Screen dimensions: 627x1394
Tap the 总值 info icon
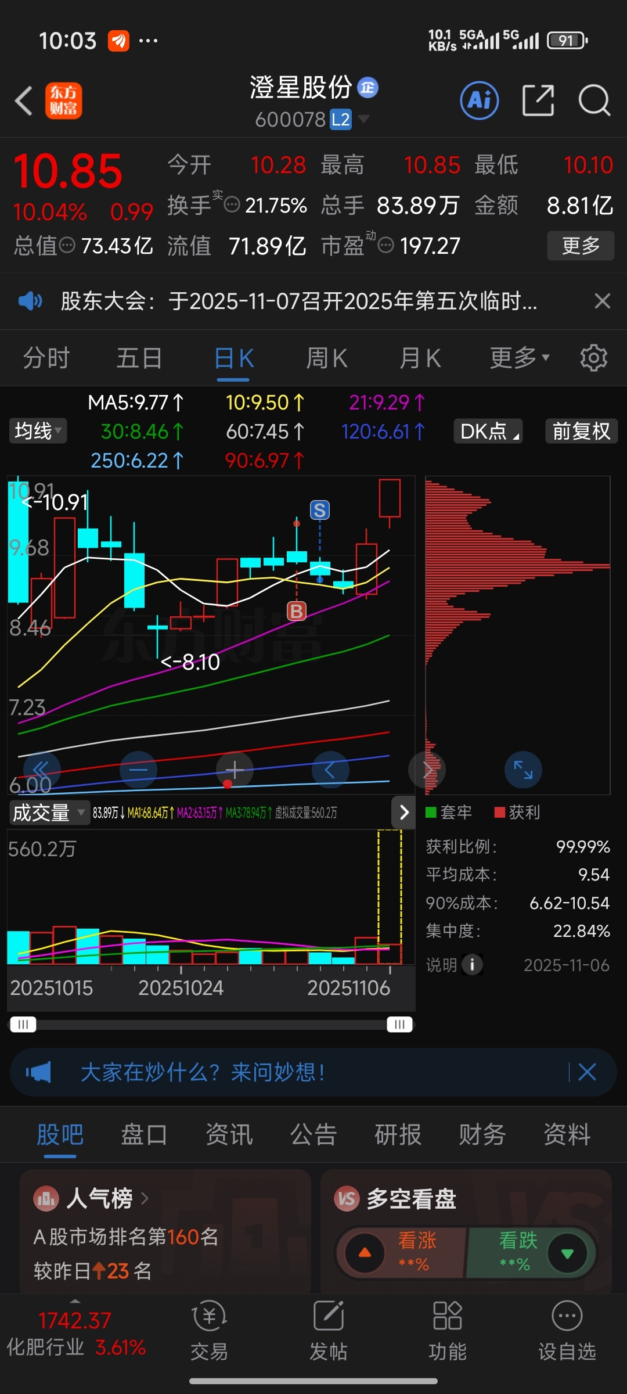67,246
